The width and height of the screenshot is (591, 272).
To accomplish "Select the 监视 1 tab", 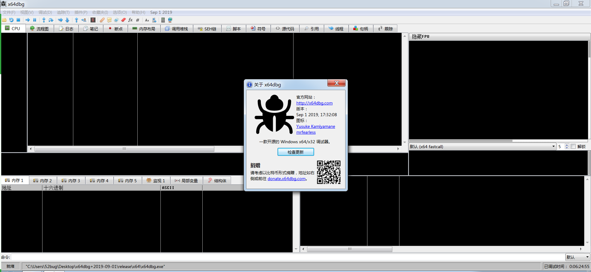I will [x=156, y=180].
